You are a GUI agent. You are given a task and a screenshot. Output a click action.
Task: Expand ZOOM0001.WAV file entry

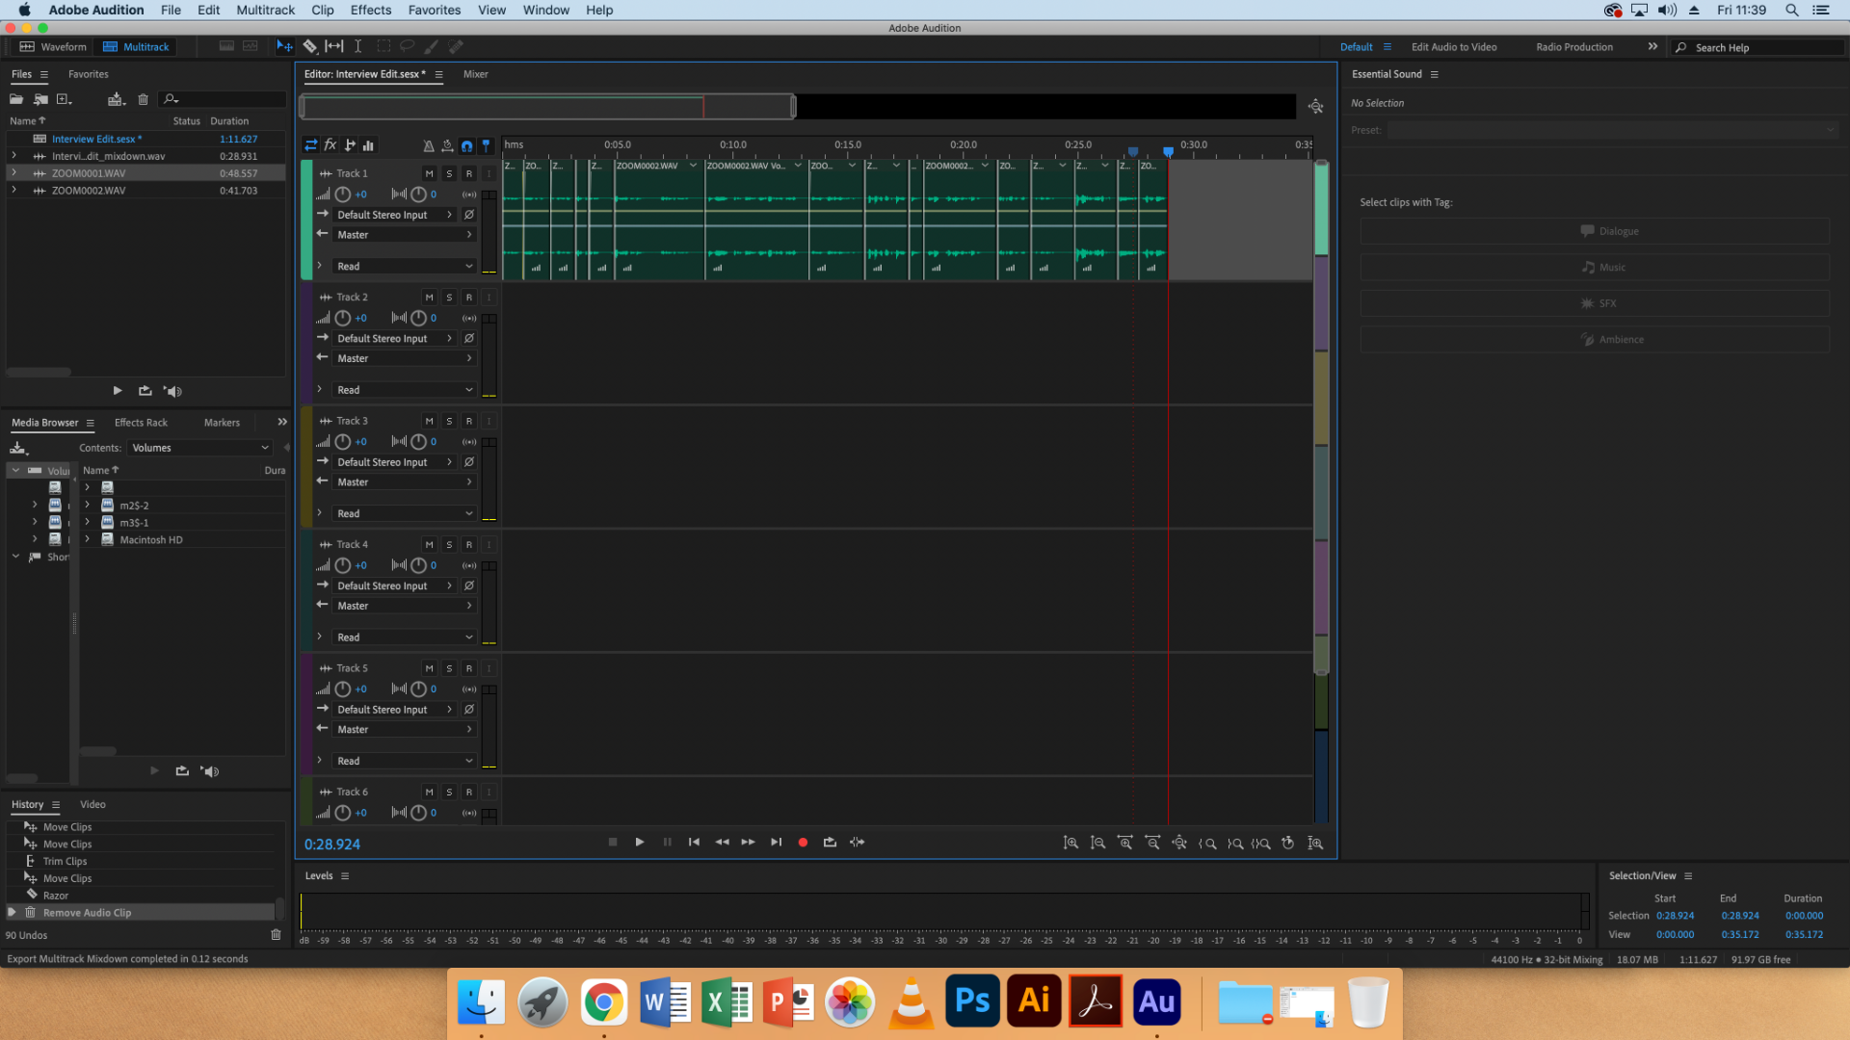point(13,173)
